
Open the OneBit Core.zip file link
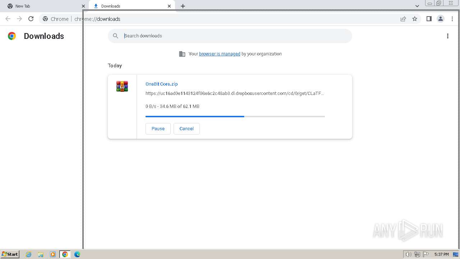pyautogui.click(x=161, y=84)
